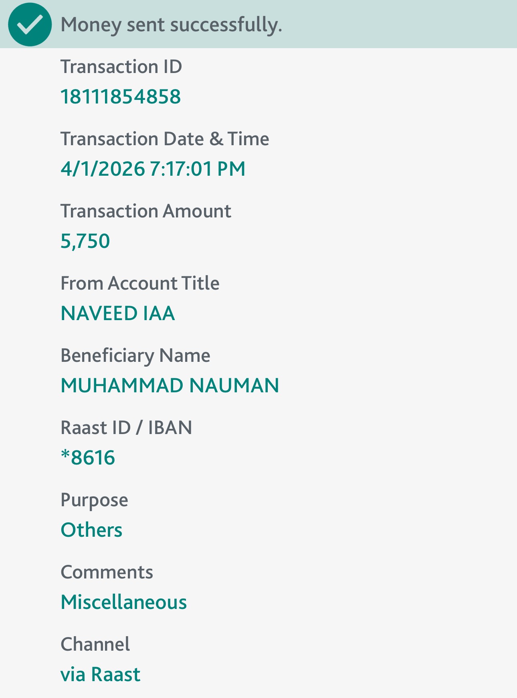
Task: Click the Beneficiary Name label
Action: click(135, 355)
